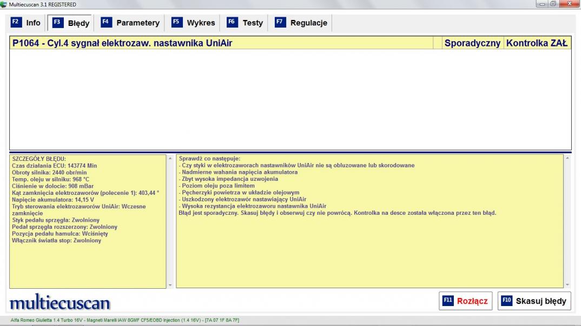Click the F7 key icon
Viewport: 581px width, 326px height.
(x=280, y=22)
